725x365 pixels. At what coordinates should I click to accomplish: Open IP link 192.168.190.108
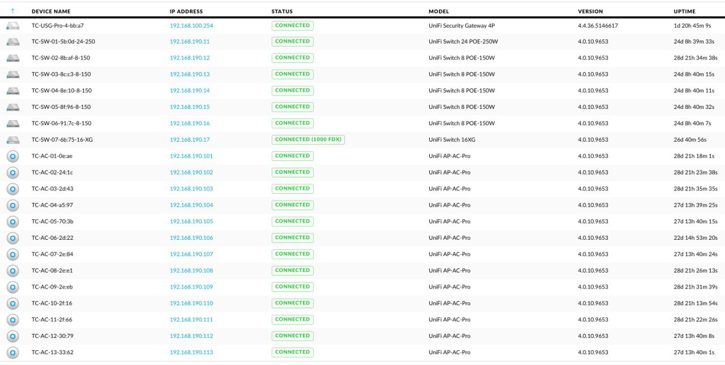click(x=191, y=271)
